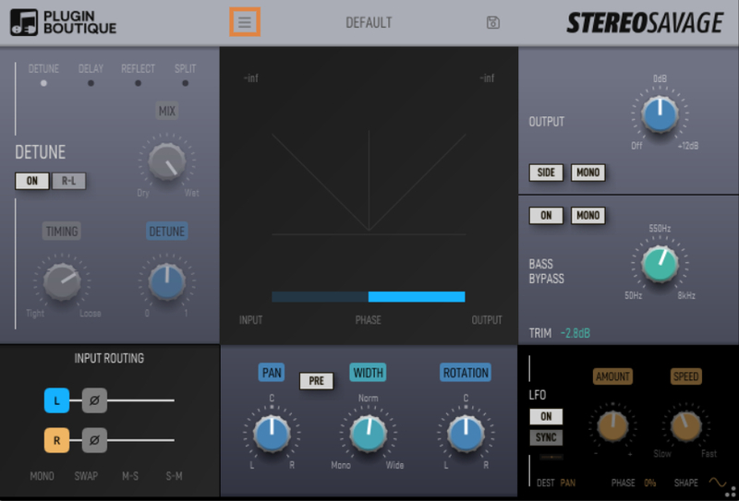
Task: Select the SWAP input routing option
Action: 86,476
